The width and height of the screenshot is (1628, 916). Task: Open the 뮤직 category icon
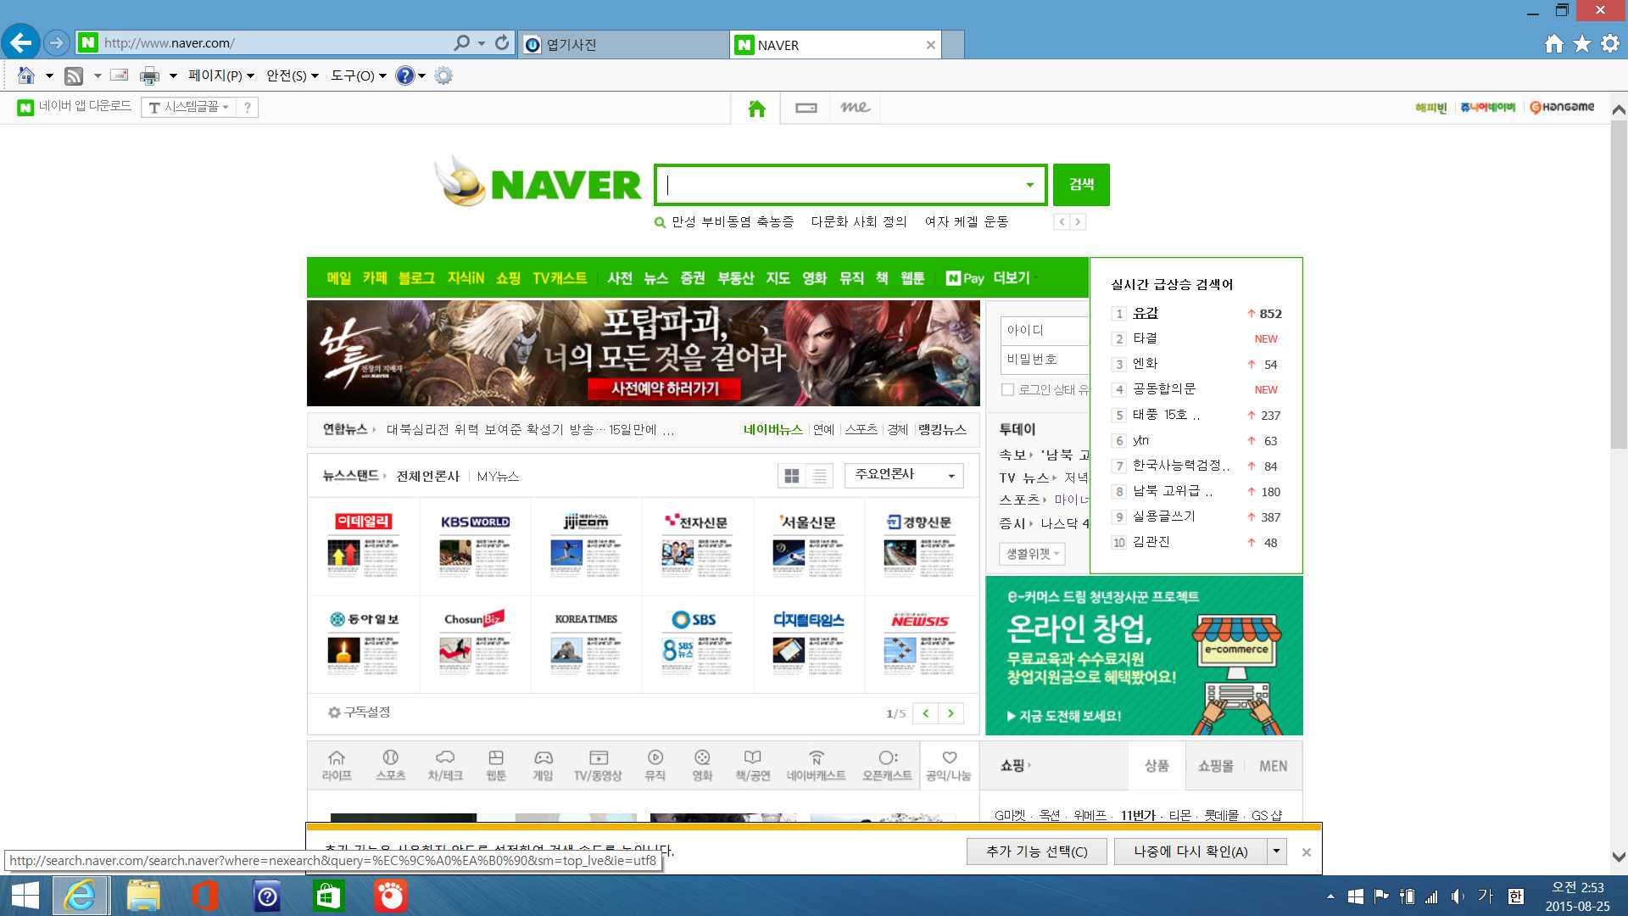tap(655, 765)
